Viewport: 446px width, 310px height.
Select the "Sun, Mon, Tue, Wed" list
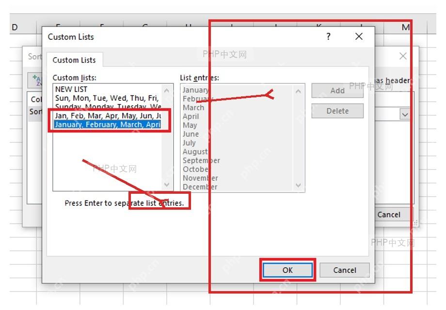[108, 98]
